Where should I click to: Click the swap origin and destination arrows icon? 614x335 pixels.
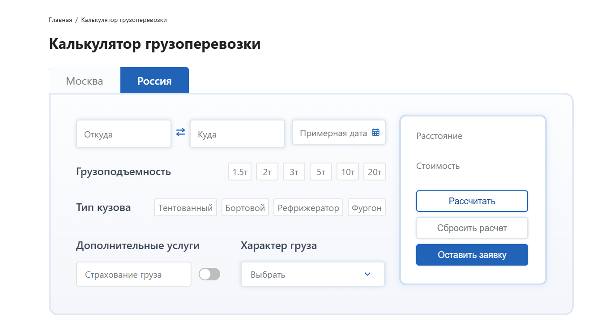[180, 133]
